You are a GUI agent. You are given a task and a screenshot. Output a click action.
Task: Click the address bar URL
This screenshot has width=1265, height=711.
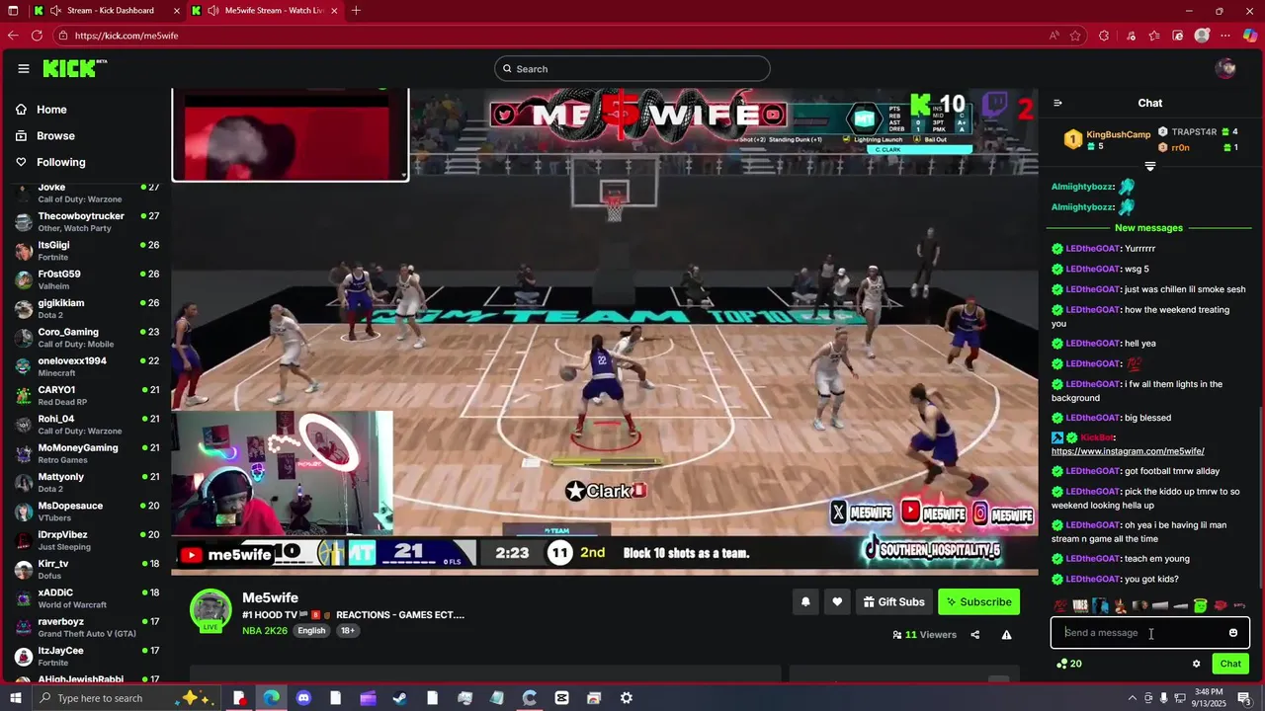126,36
